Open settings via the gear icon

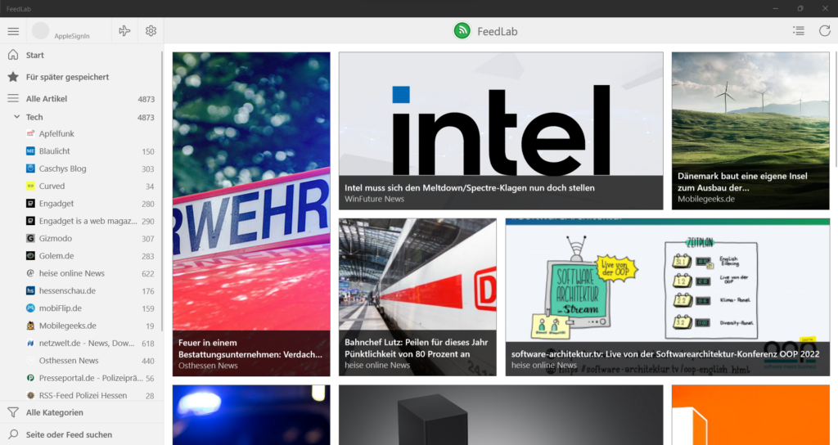coord(151,31)
